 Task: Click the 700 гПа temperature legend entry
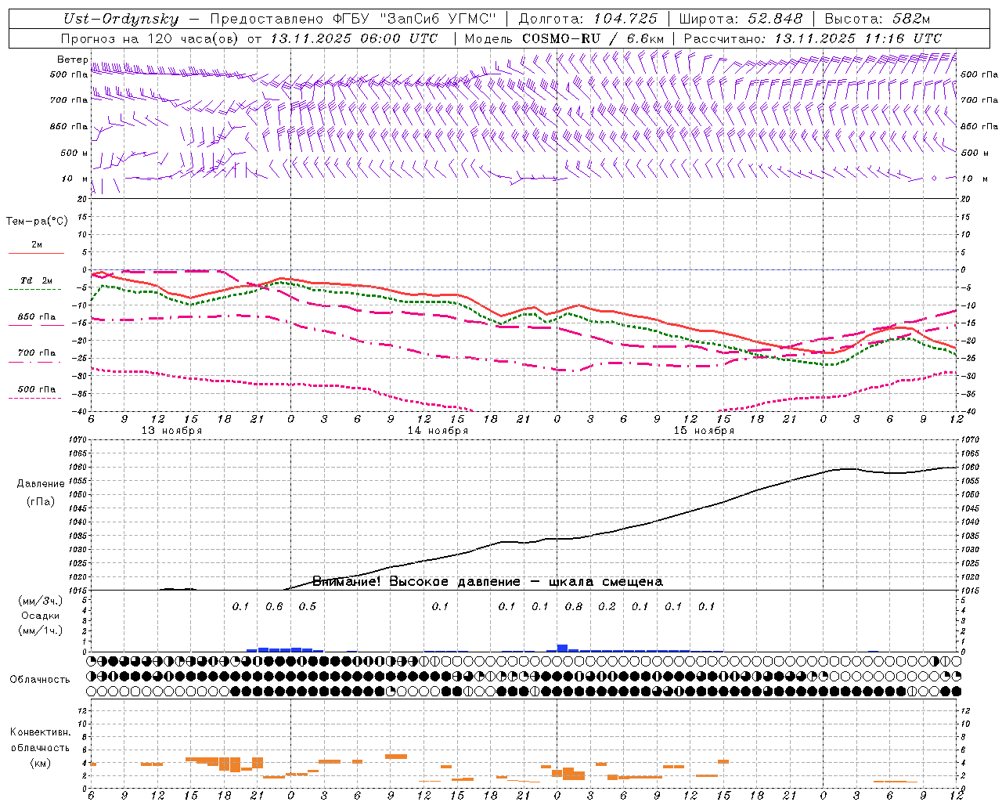(x=36, y=353)
